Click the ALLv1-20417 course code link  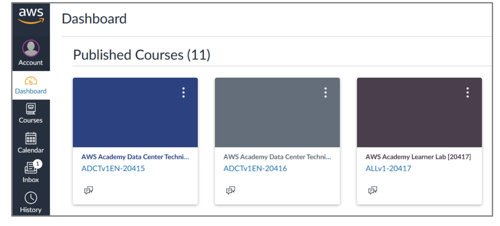point(388,169)
